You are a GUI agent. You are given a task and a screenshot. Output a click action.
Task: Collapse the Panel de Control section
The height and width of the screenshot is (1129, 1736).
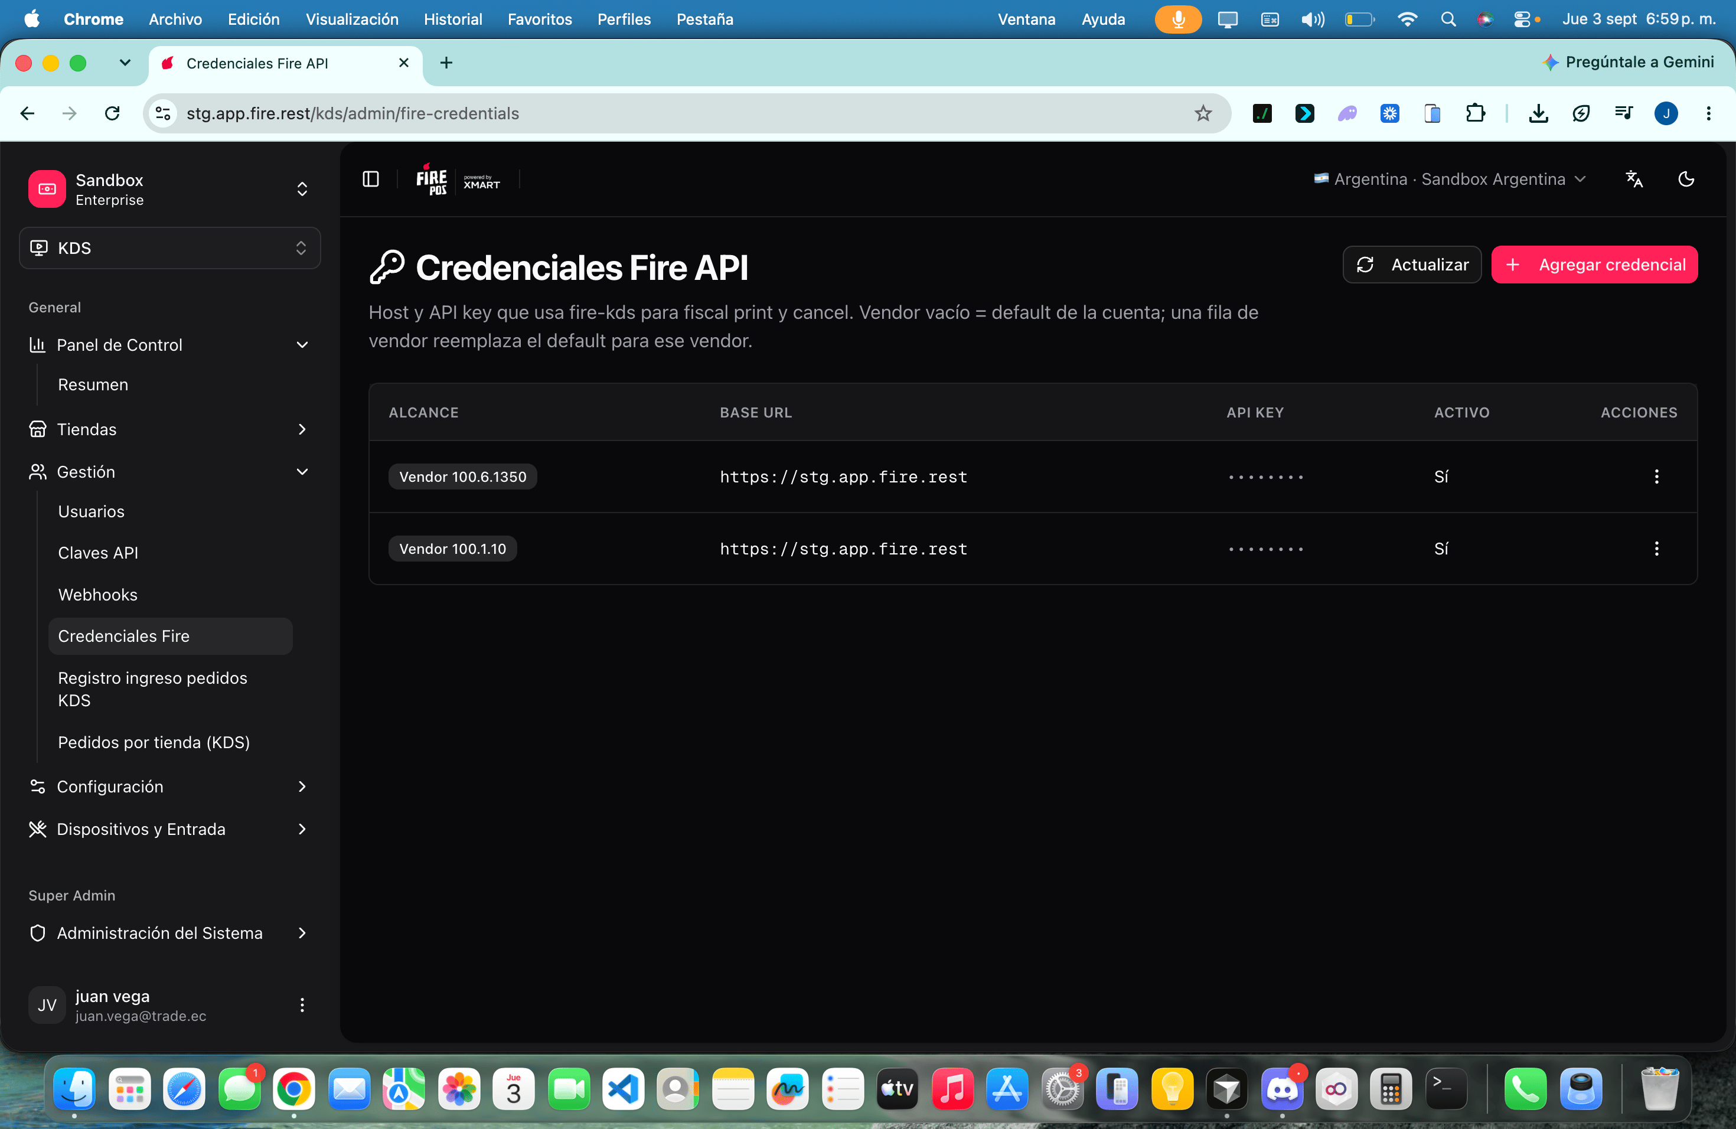tap(169, 345)
